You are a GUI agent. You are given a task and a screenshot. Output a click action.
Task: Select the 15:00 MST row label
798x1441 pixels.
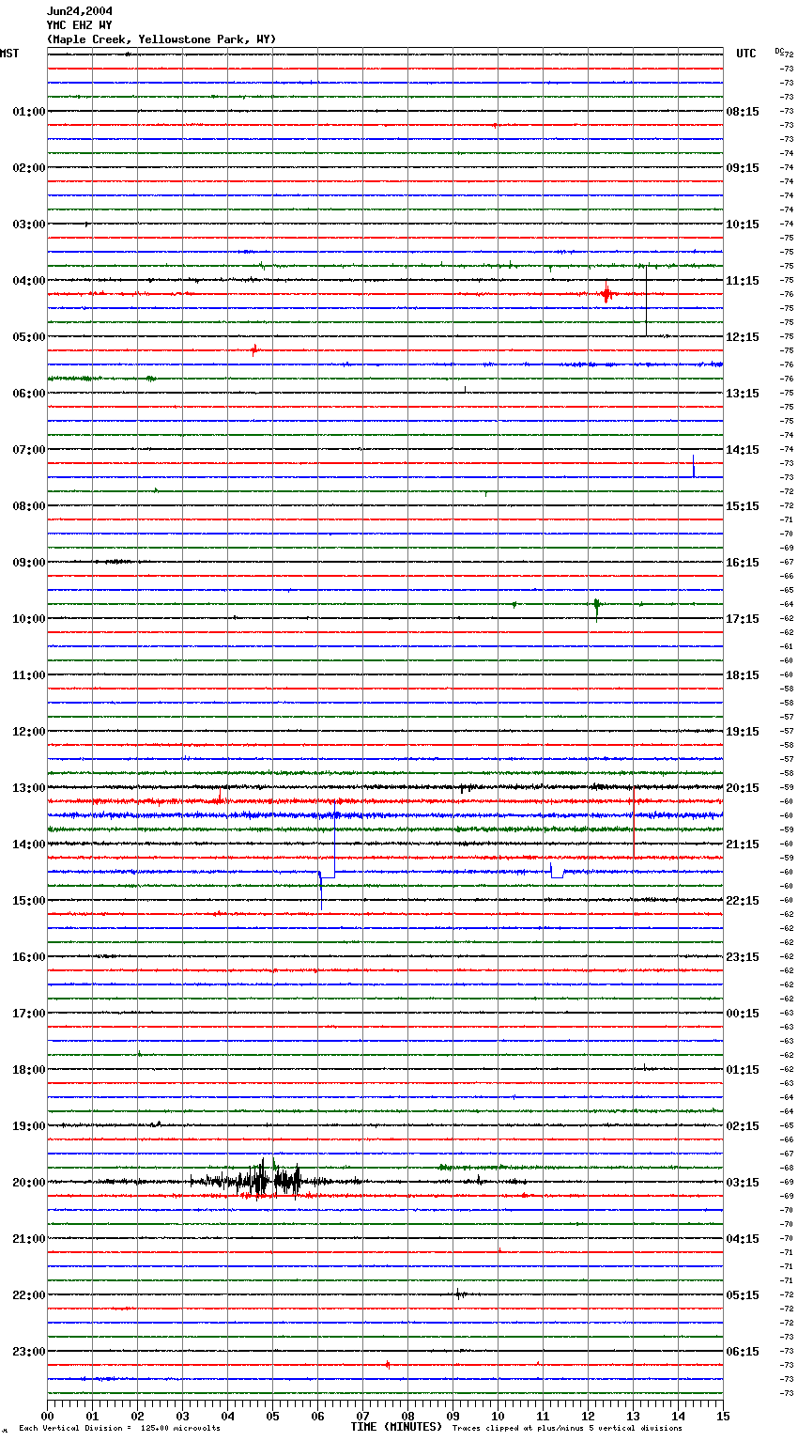click(x=28, y=901)
